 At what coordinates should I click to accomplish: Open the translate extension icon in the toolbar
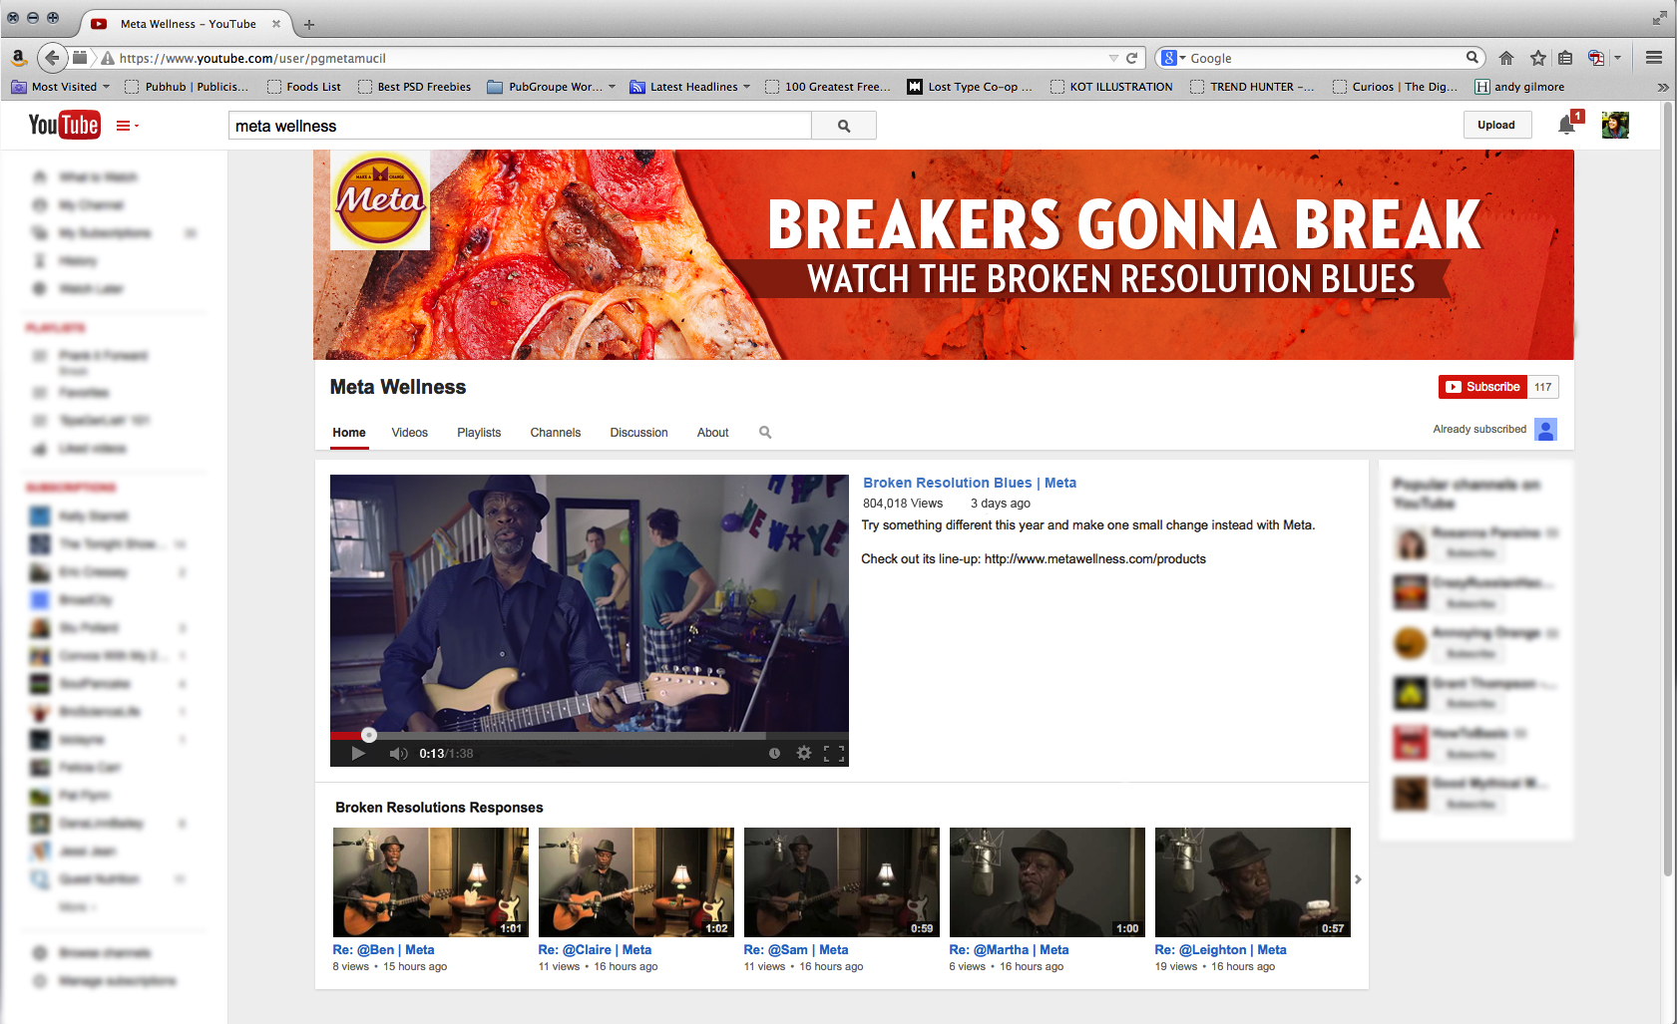coord(1595,58)
